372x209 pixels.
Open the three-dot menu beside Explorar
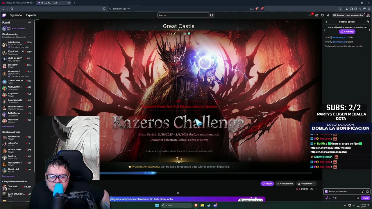42,15
